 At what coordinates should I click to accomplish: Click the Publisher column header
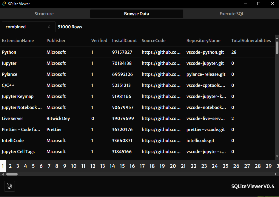pyautogui.click(x=56, y=41)
